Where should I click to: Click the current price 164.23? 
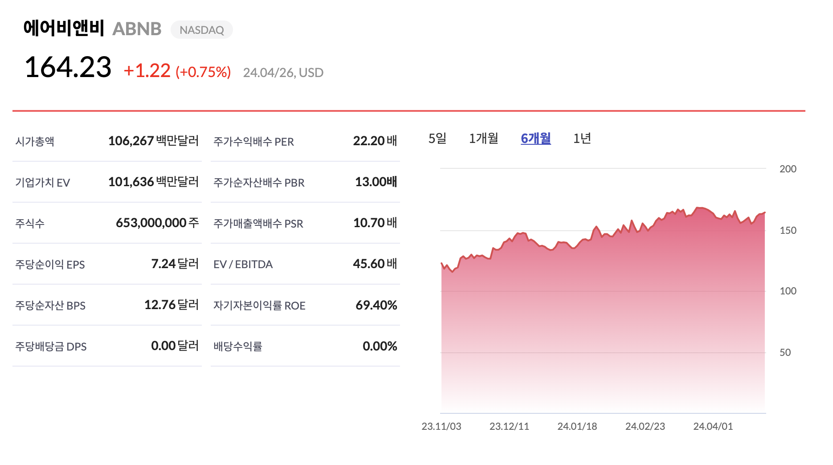[x=68, y=67]
